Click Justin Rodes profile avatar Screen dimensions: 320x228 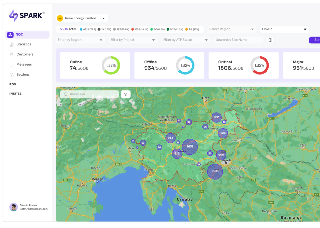coord(13,207)
